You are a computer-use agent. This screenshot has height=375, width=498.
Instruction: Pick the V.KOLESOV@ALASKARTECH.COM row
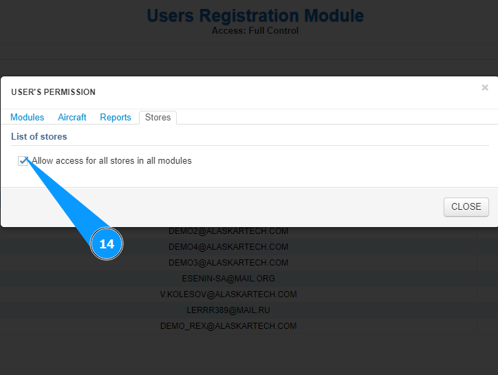point(228,294)
